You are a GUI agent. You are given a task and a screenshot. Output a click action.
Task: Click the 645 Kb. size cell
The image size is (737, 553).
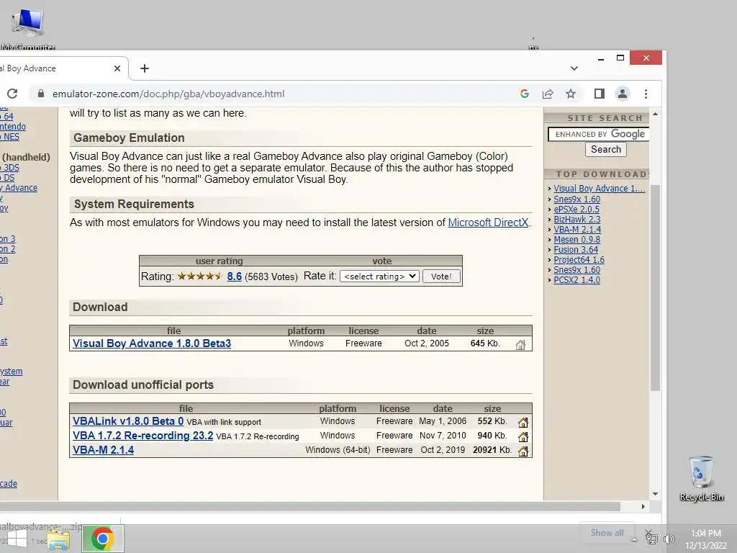(x=485, y=343)
